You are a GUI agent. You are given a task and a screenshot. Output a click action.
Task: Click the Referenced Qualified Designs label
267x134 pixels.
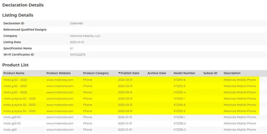[x=25, y=30]
